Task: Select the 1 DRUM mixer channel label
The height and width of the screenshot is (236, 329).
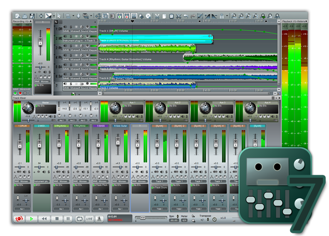Action: click(22, 126)
